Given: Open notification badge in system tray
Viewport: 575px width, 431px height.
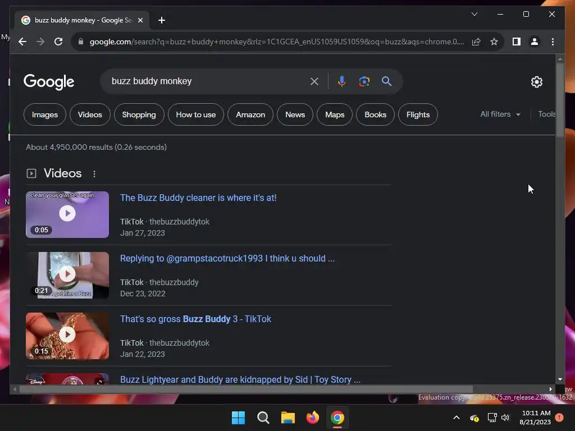Looking at the screenshot, I should pyautogui.click(x=559, y=418).
